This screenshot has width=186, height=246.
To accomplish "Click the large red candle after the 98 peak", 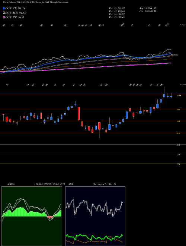I will point(79,114).
